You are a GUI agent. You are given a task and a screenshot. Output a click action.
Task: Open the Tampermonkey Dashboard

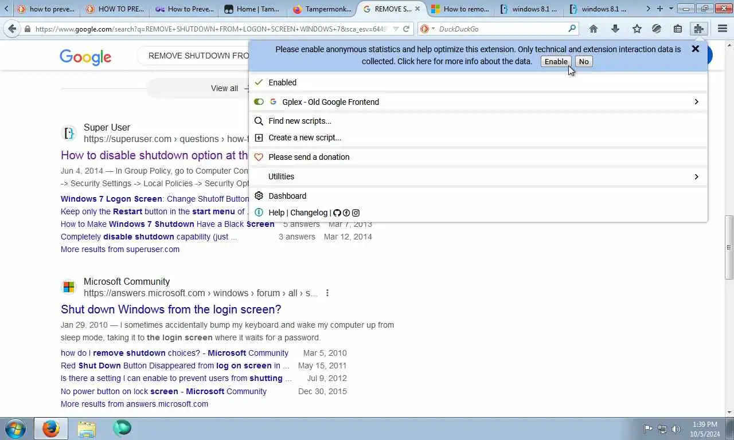click(287, 196)
